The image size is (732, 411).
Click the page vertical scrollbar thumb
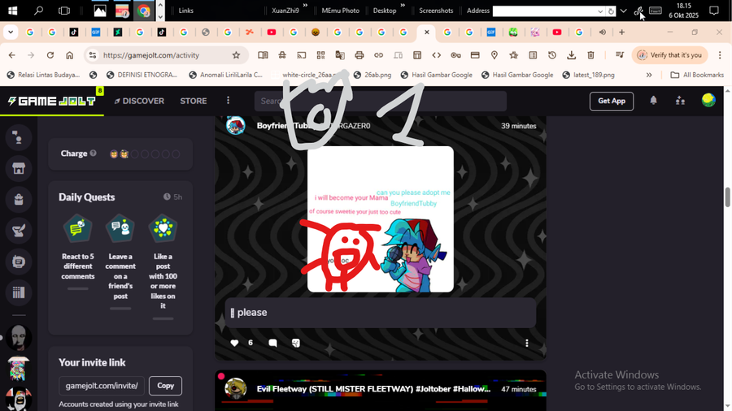(727, 197)
